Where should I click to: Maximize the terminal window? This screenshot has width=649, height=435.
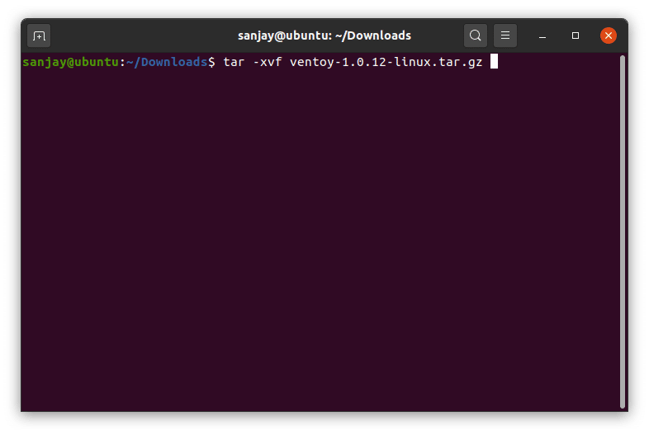pyautogui.click(x=576, y=35)
